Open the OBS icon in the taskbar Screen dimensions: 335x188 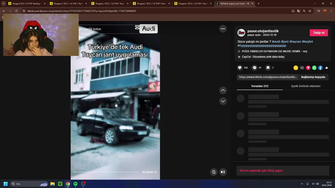pos(83,184)
